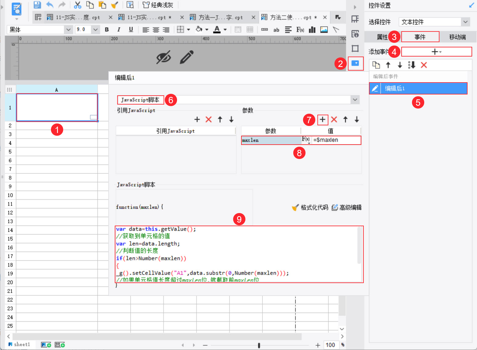Zoom in with plus button
The image size is (477, 350).
tap(318, 345)
